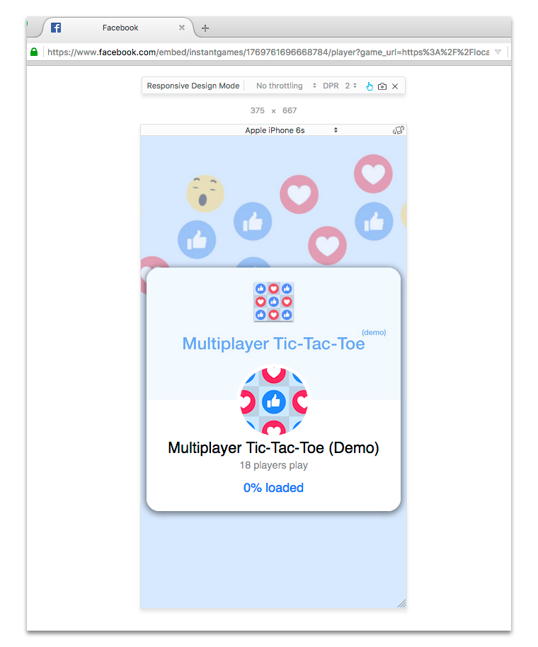Open a new tab with the plus button
Screen dimensions: 538x647
(205, 28)
